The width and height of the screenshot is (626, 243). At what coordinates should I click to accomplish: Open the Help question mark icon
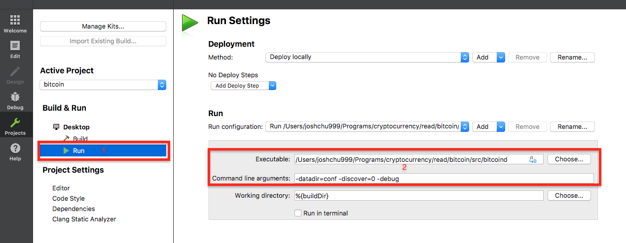click(x=15, y=149)
